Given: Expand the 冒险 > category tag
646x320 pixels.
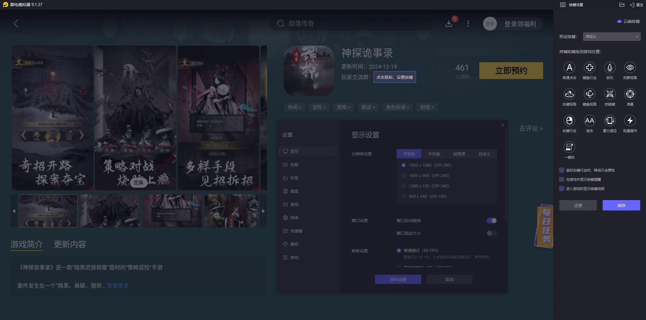Looking at the screenshot, I should coord(319,107).
